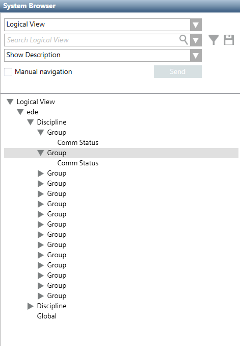Click the Send button
Screen dimensions: 240x346
178,72
